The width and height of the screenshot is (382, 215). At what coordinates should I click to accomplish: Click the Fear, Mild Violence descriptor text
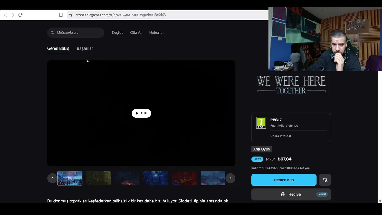[x=284, y=126]
